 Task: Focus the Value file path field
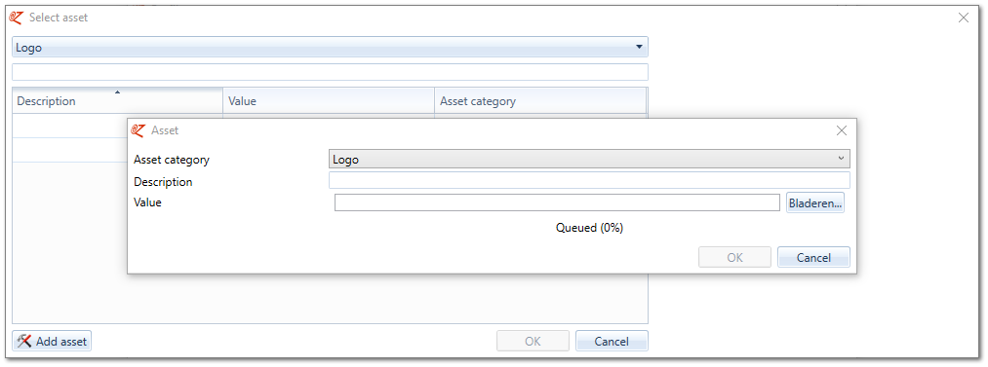[557, 202]
